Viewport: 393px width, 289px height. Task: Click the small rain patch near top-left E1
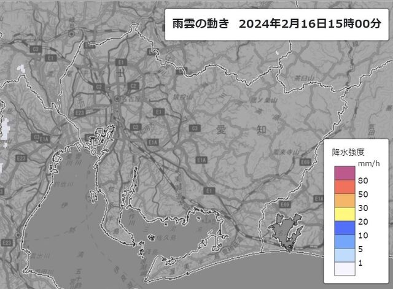pos(21,68)
